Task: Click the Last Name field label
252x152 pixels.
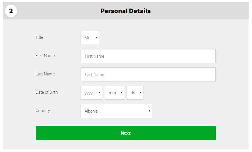Action: (45, 74)
